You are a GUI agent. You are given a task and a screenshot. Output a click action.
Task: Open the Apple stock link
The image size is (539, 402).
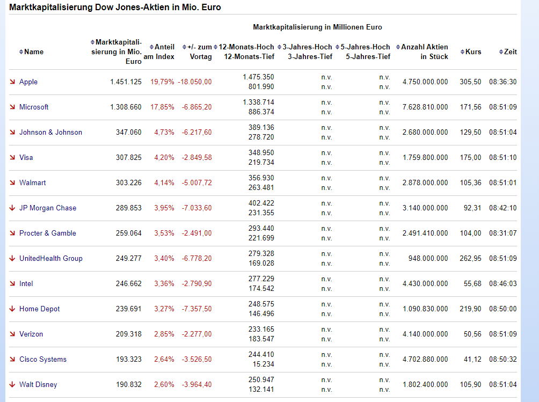(x=28, y=82)
